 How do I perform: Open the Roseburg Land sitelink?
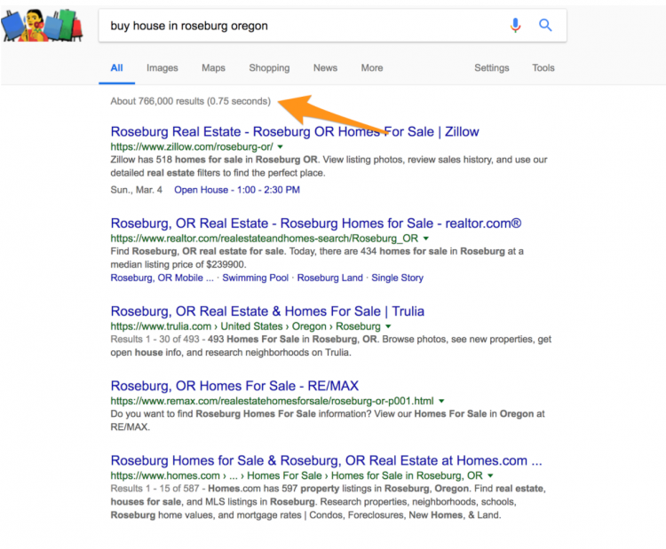click(330, 278)
